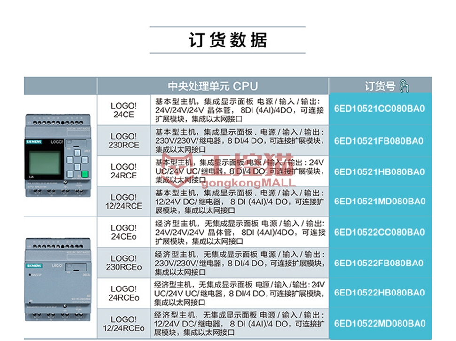The width and height of the screenshot is (456, 341).
Task: Select order number 6ED10522CC080BA0
Action: click(379, 232)
